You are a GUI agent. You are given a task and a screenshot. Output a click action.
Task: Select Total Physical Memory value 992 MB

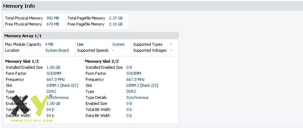pyautogui.click(x=53, y=18)
